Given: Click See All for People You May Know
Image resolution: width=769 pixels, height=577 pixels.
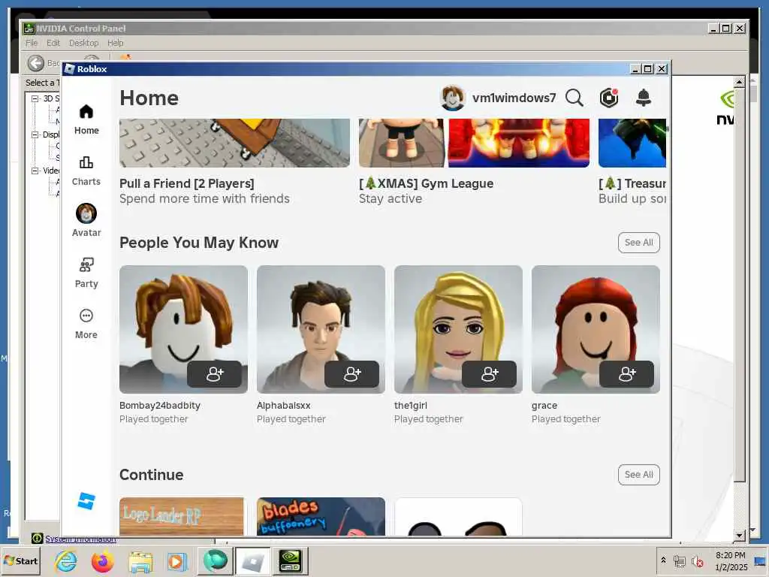Looking at the screenshot, I should 638,243.
